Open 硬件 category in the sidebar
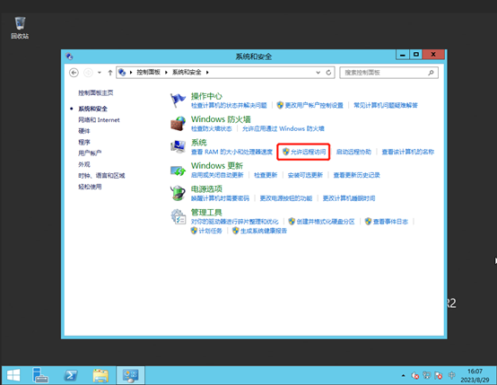Image resolution: width=497 pixels, height=385 pixels. 84,131
